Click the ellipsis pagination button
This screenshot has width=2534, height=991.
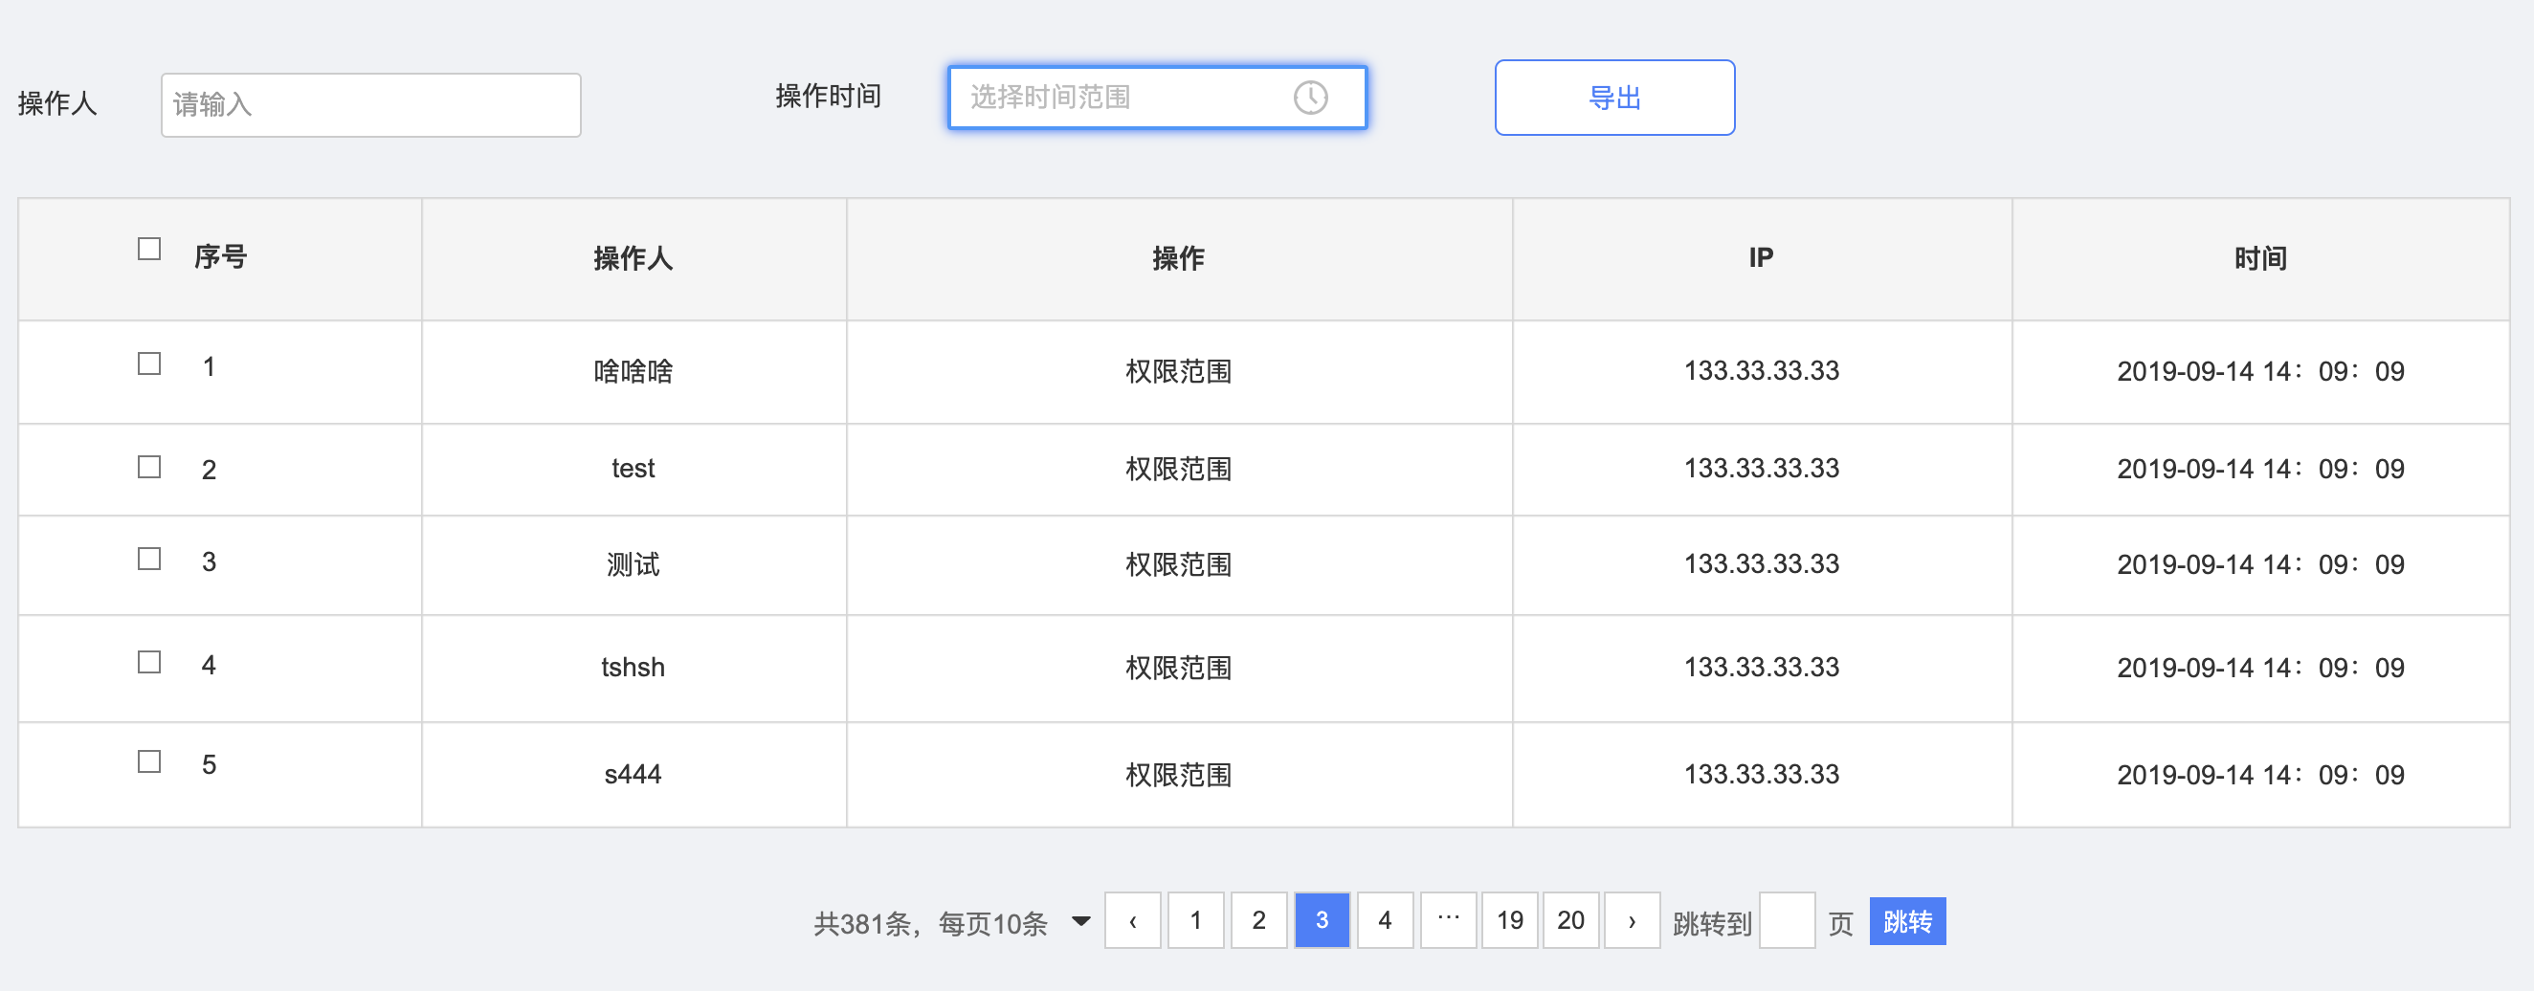click(1447, 921)
